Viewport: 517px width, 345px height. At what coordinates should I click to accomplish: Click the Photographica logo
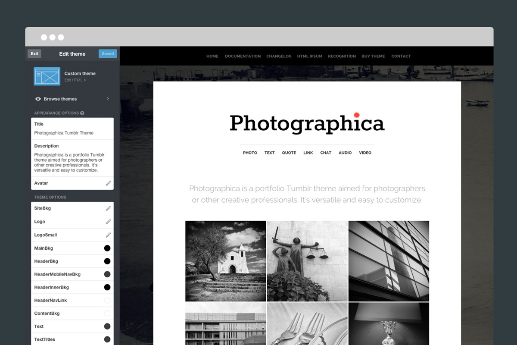[307, 123]
